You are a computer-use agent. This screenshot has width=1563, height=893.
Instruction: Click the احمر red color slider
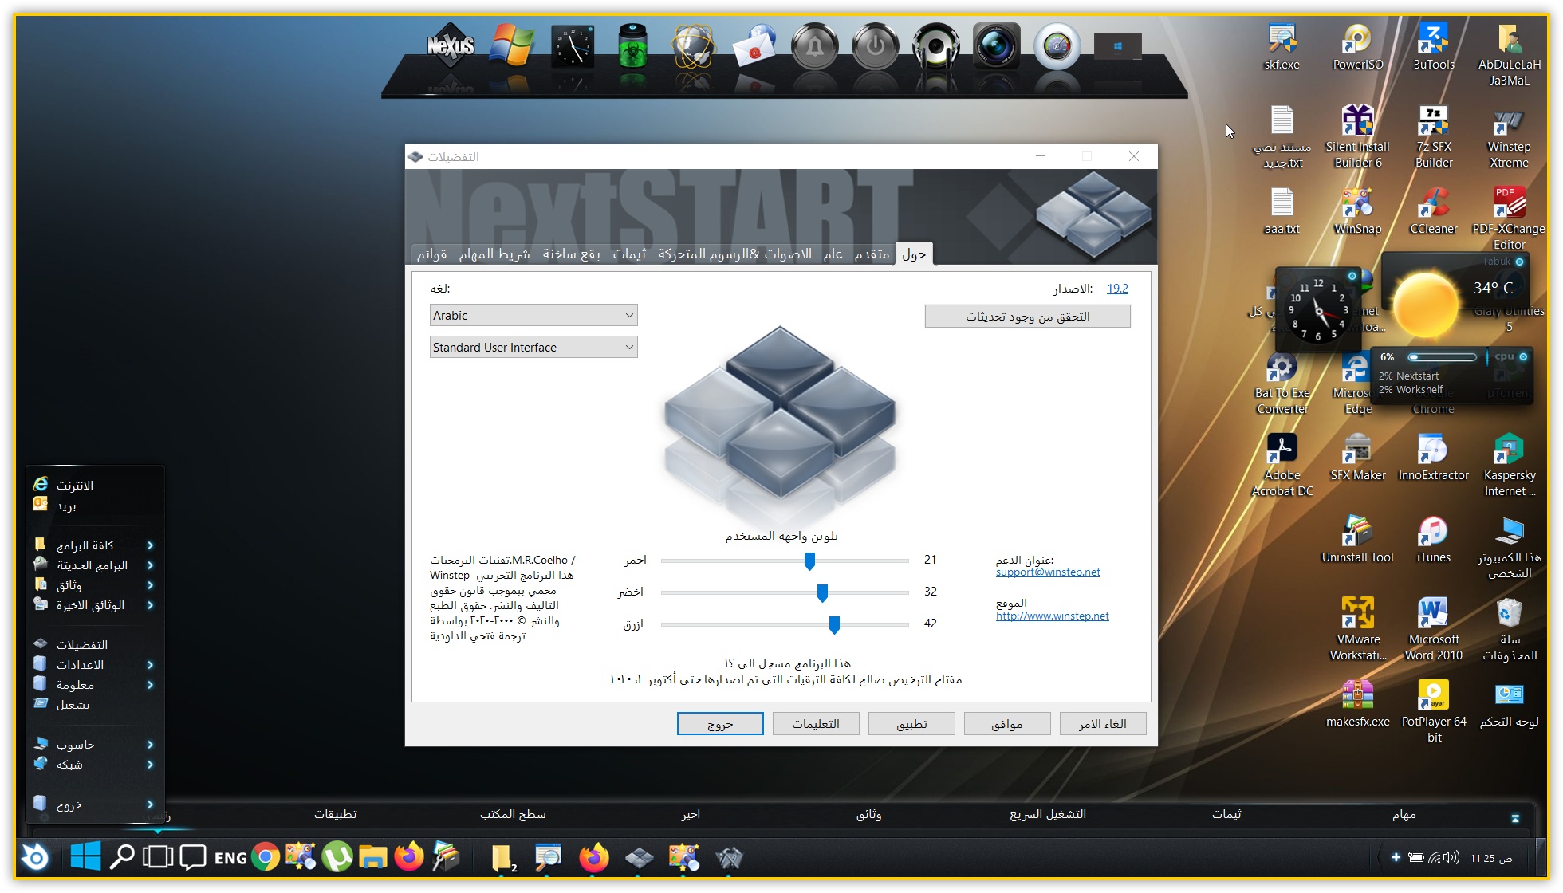(x=785, y=561)
